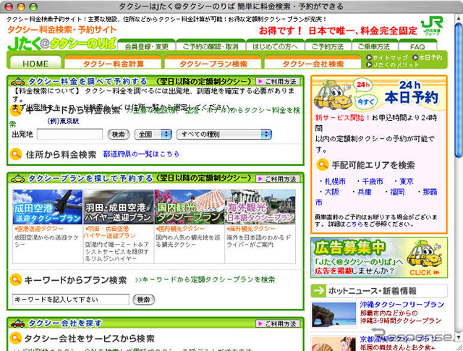Open the すべての種別 category dropdown
463x351 pixels.
pyautogui.click(x=224, y=135)
